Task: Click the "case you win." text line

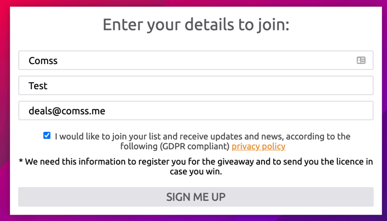Action: [195, 172]
